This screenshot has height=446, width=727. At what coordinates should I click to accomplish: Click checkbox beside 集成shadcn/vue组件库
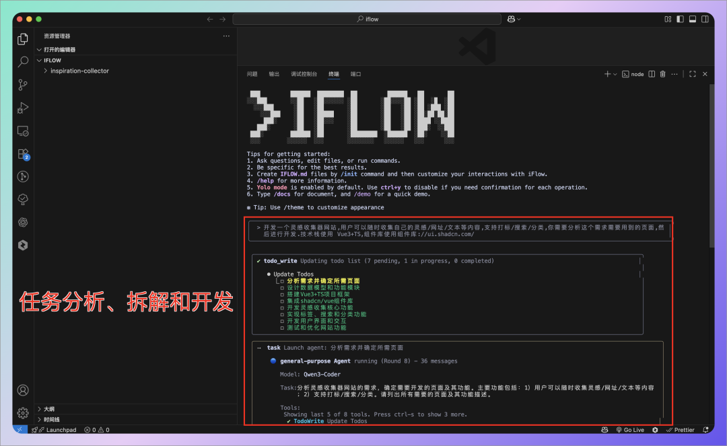click(282, 301)
